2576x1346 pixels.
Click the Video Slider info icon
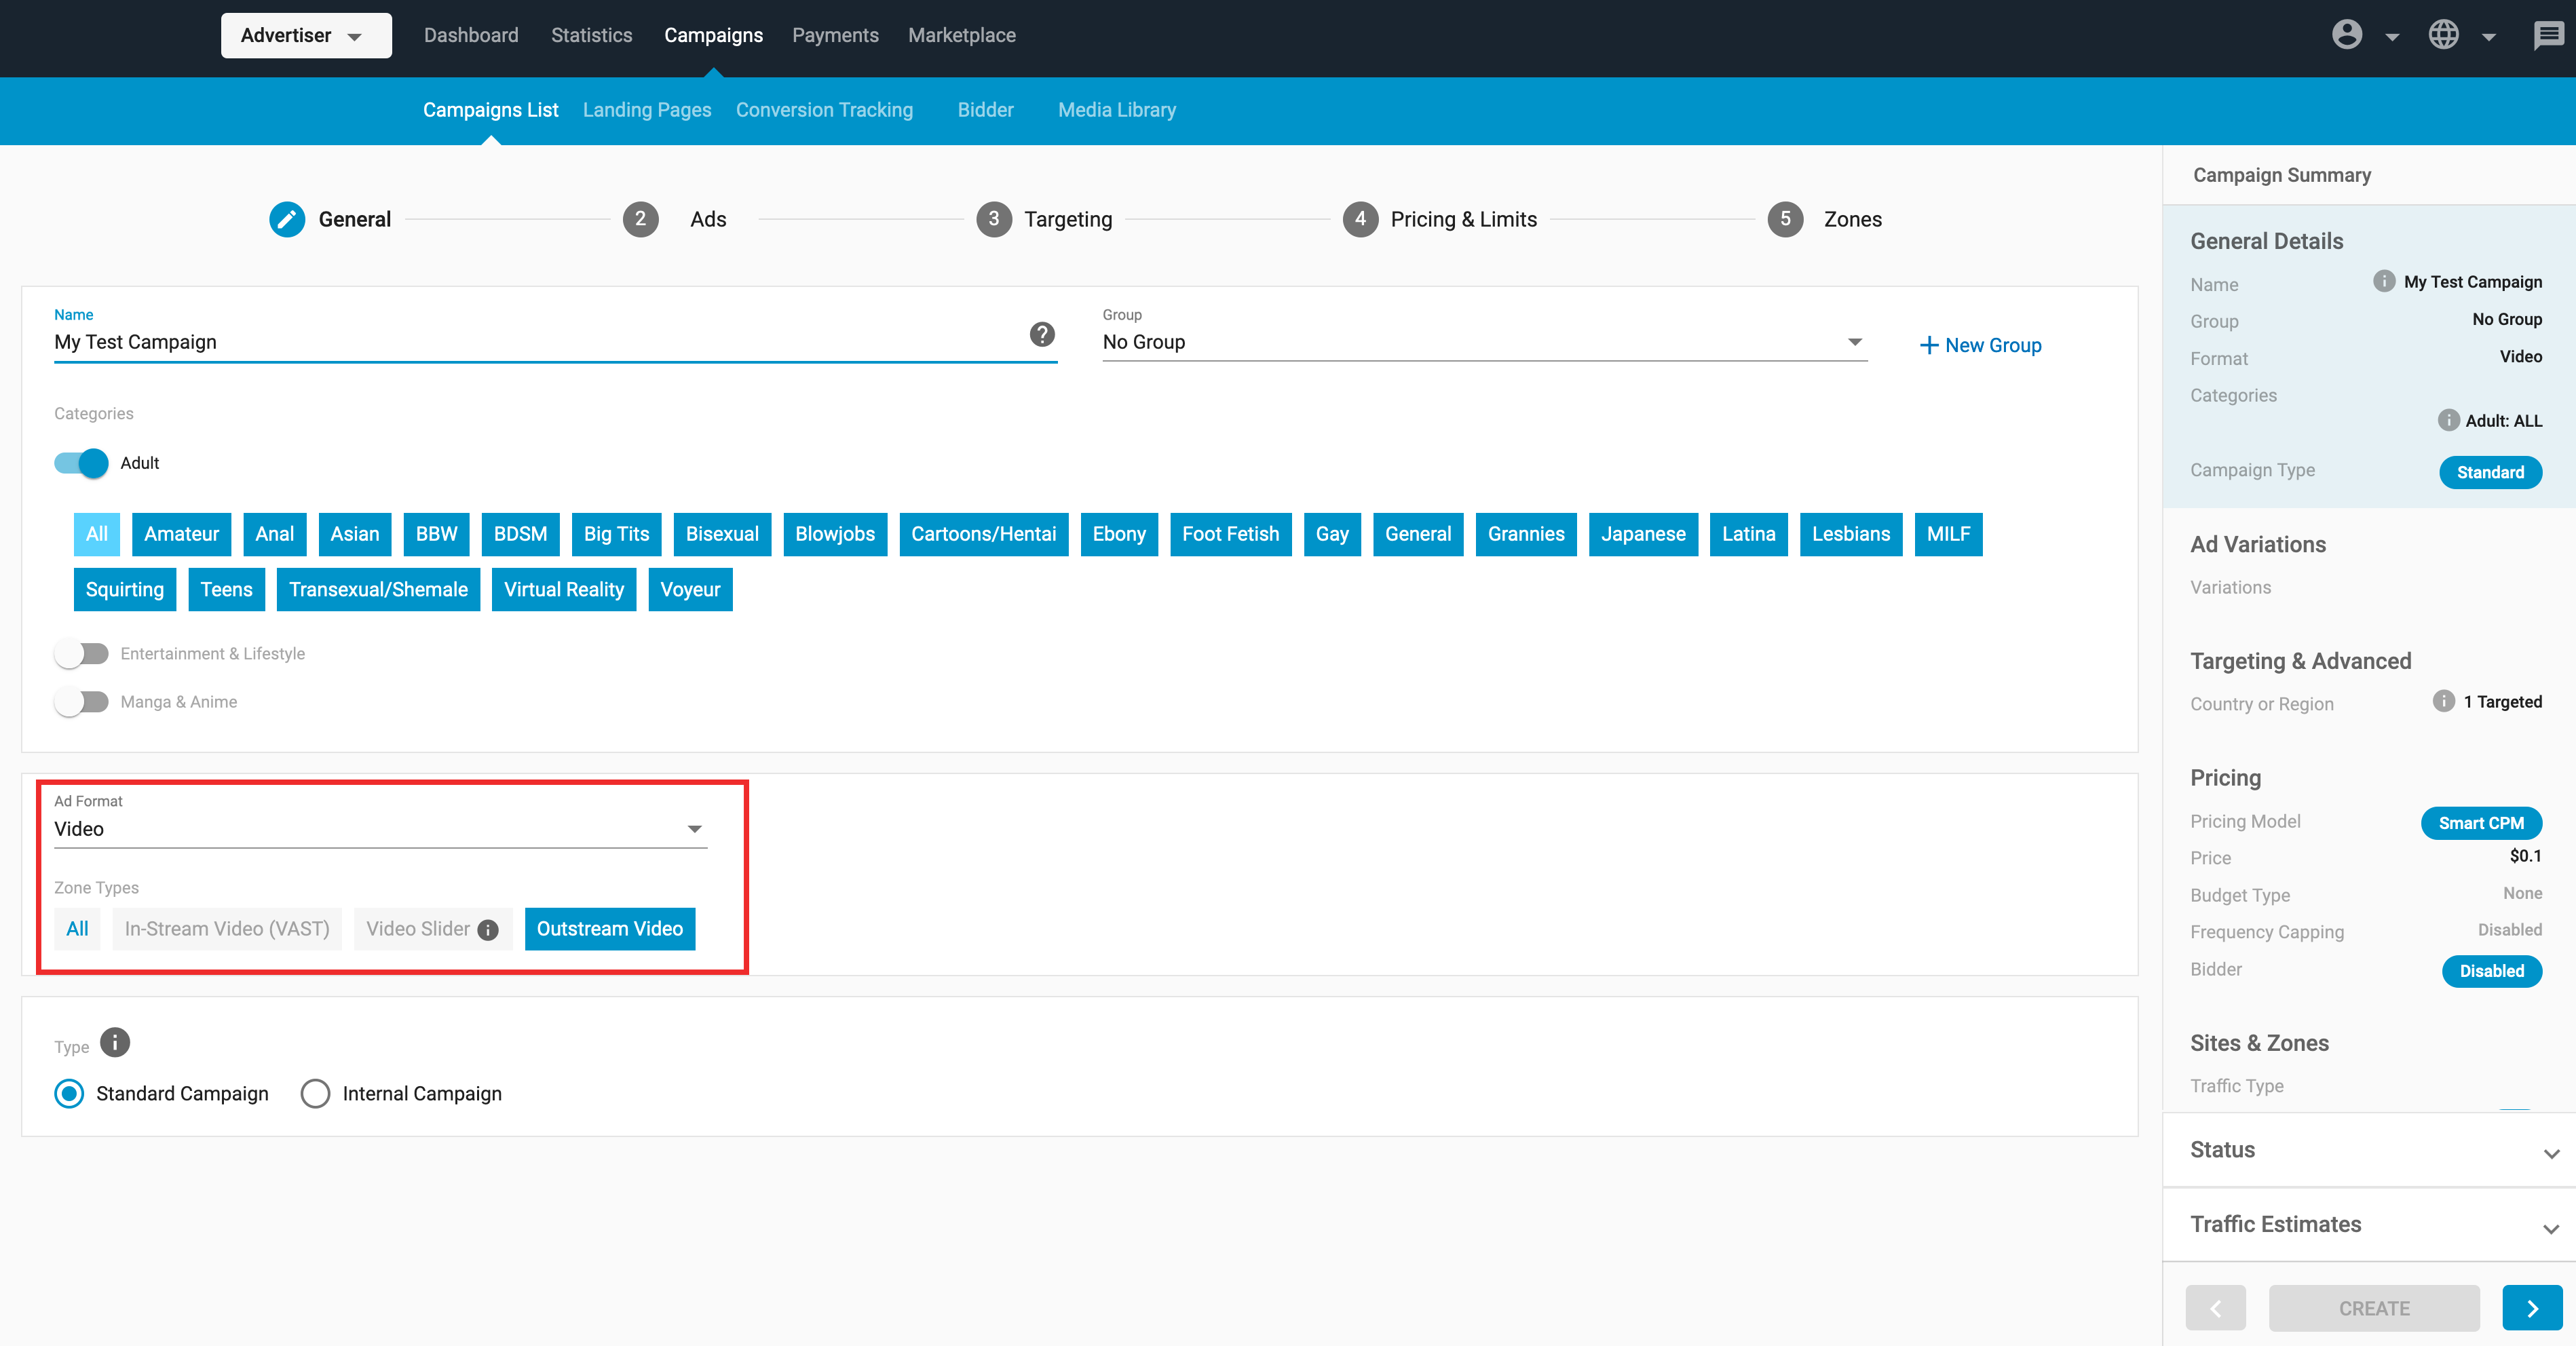[488, 930]
